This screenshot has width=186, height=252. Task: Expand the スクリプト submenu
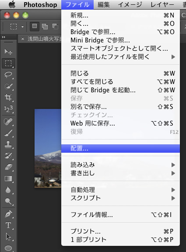point(120,198)
